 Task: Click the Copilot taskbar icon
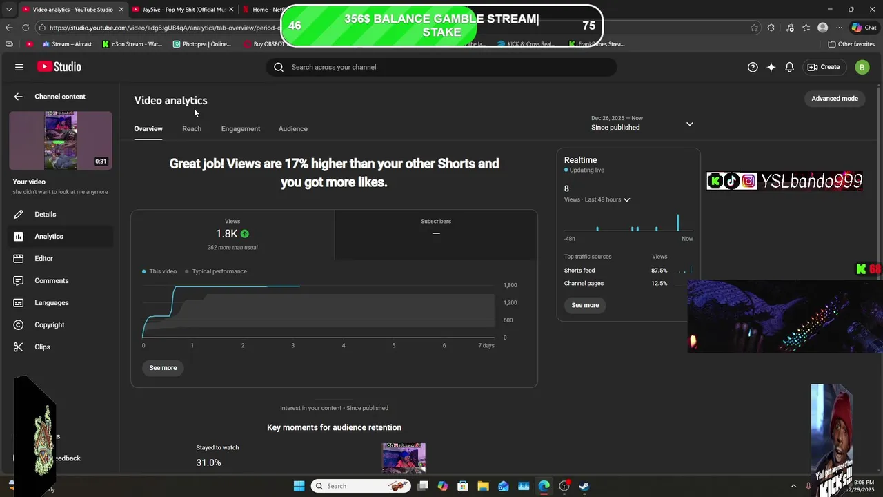coord(443,486)
